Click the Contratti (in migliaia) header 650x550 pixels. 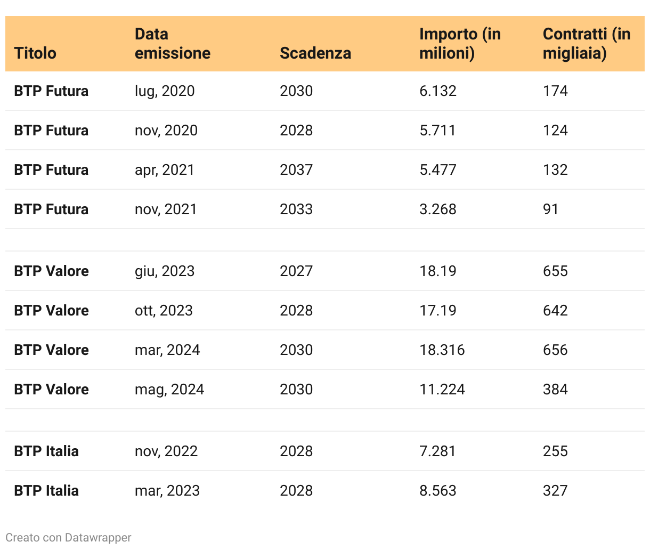586,44
